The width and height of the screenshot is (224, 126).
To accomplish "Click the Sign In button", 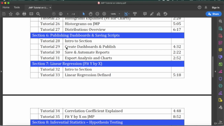I will tap(216, 8).
